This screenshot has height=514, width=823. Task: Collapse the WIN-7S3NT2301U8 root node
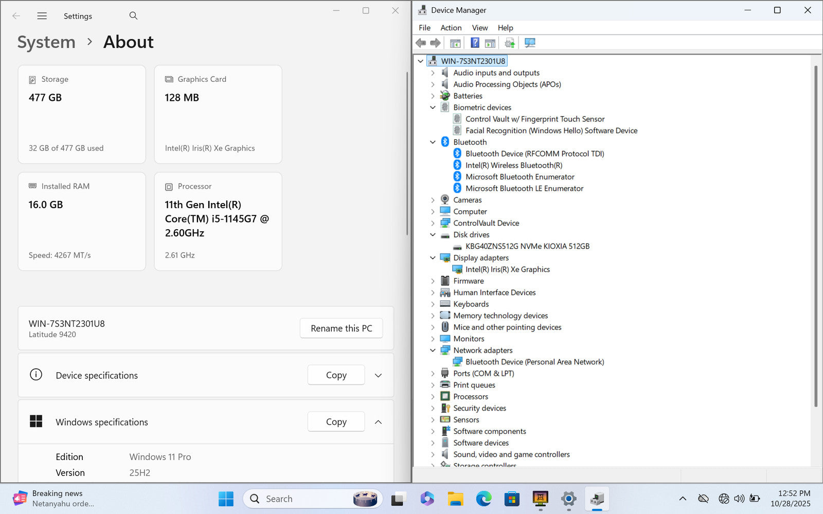pos(420,61)
